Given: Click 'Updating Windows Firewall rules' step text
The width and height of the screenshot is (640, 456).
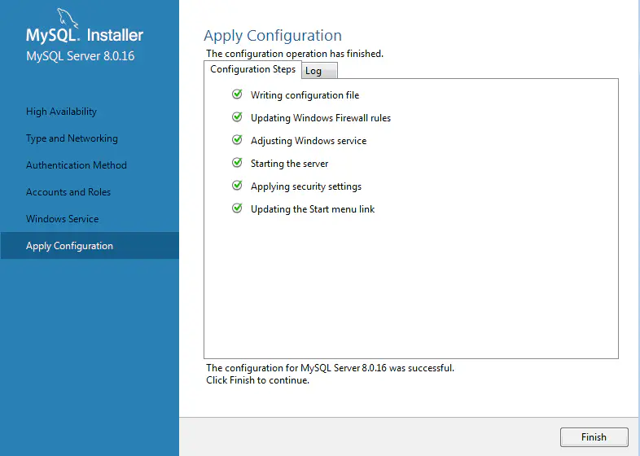Looking at the screenshot, I should tap(321, 118).
